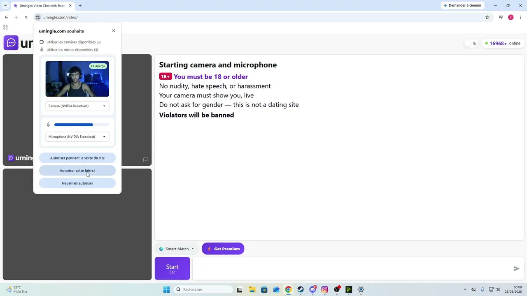Viewport: 527px width, 296px height.
Task: Choose 'Ne jamais autoriser' in permission popup
Action: tap(77, 183)
